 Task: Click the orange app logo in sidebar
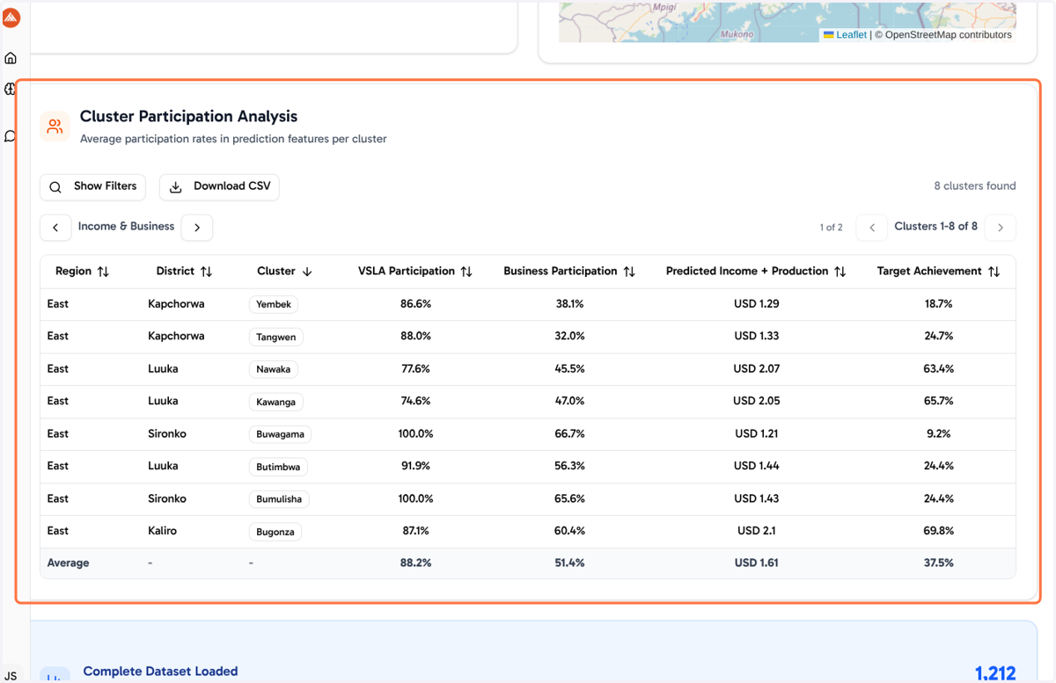pyautogui.click(x=11, y=17)
